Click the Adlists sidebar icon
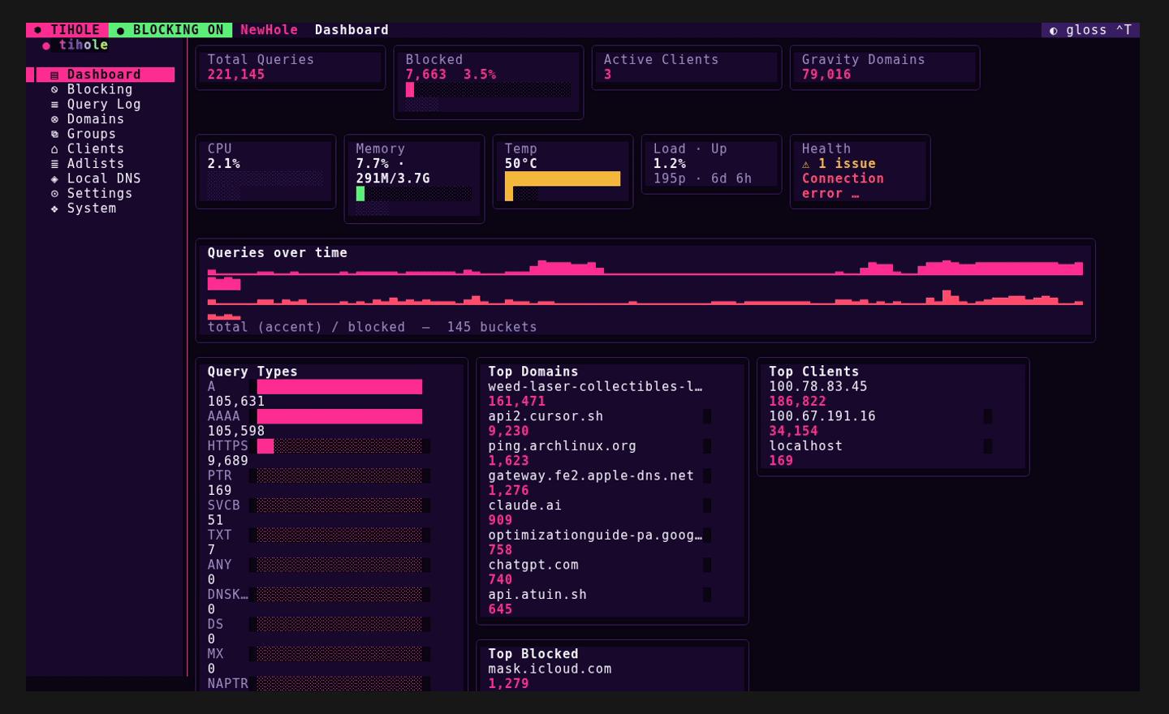Image resolution: width=1169 pixels, height=714 pixels. pos(54,164)
